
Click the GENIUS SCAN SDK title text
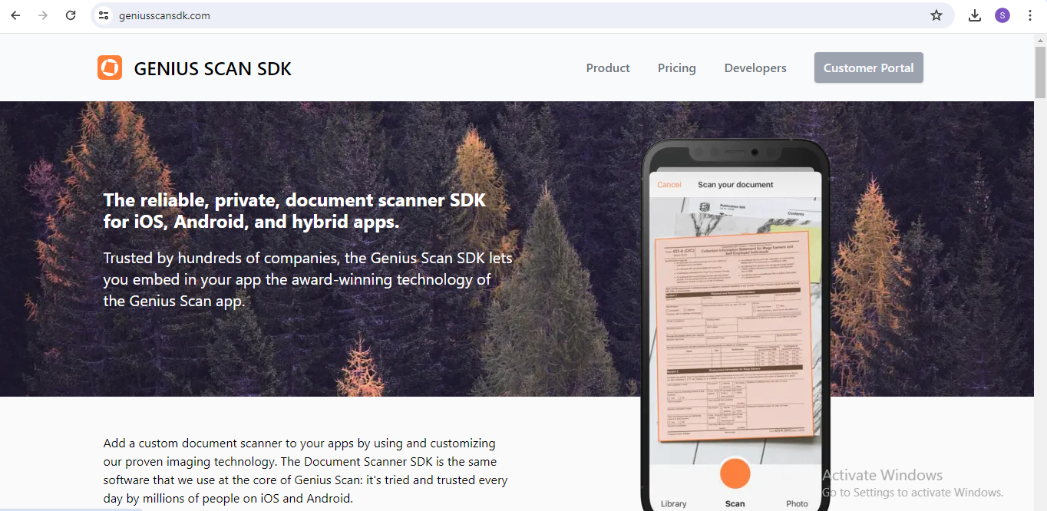point(213,69)
